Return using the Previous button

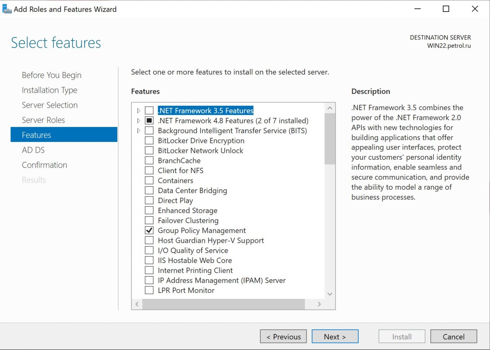tap(283, 336)
